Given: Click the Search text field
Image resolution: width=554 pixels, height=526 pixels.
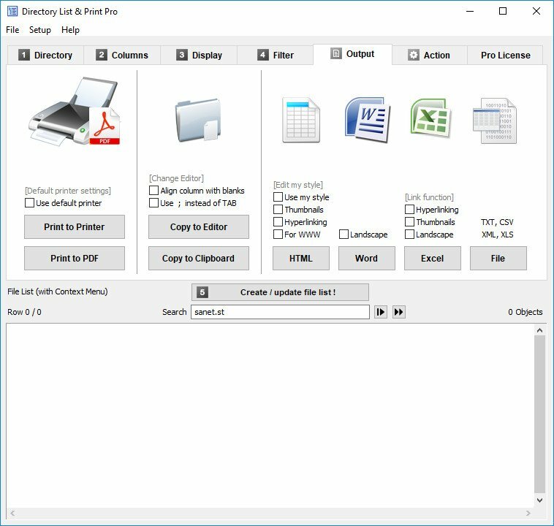Looking at the screenshot, I should tap(280, 312).
